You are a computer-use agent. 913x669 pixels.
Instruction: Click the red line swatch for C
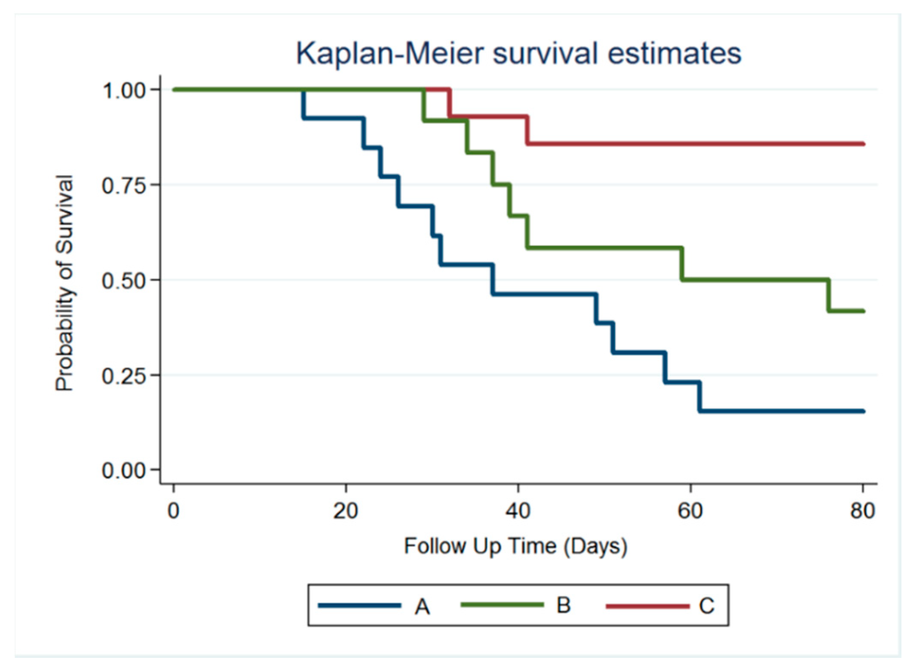click(x=647, y=606)
